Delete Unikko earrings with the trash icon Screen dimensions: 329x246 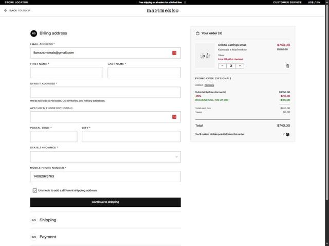point(288,66)
